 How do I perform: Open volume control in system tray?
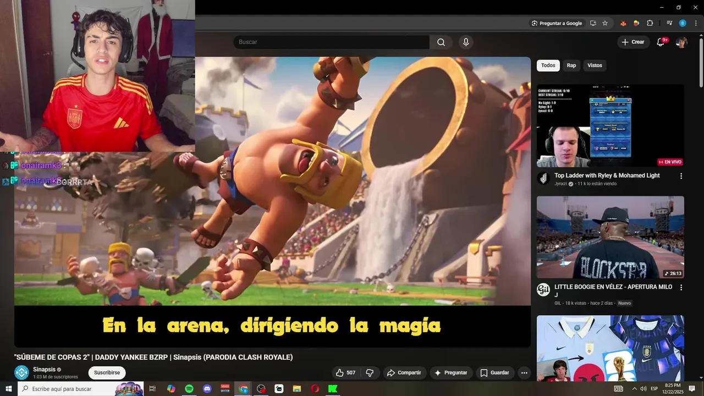tap(643, 389)
